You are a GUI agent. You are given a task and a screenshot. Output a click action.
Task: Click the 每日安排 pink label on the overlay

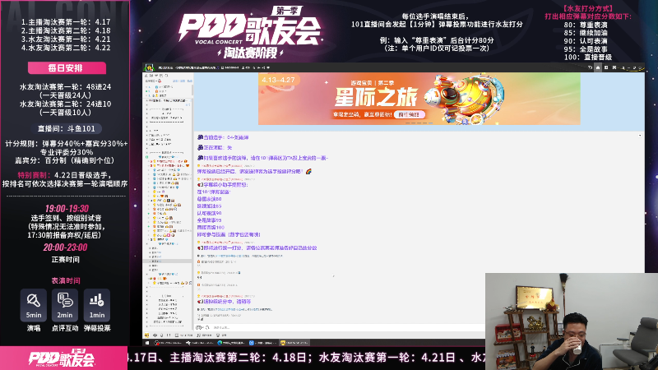pyautogui.click(x=67, y=68)
